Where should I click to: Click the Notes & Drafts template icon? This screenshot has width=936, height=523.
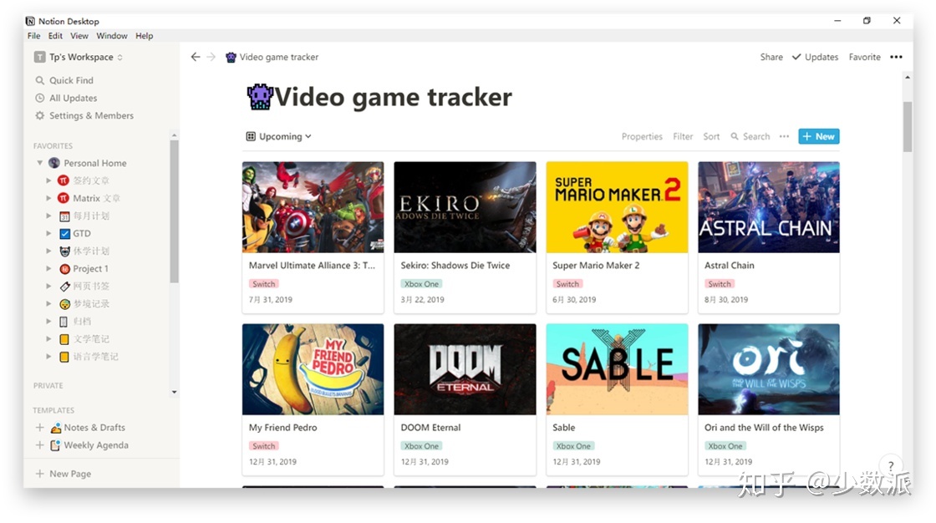pyautogui.click(x=55, y=428)
